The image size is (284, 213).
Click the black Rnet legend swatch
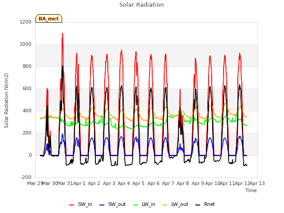(198, 205)
